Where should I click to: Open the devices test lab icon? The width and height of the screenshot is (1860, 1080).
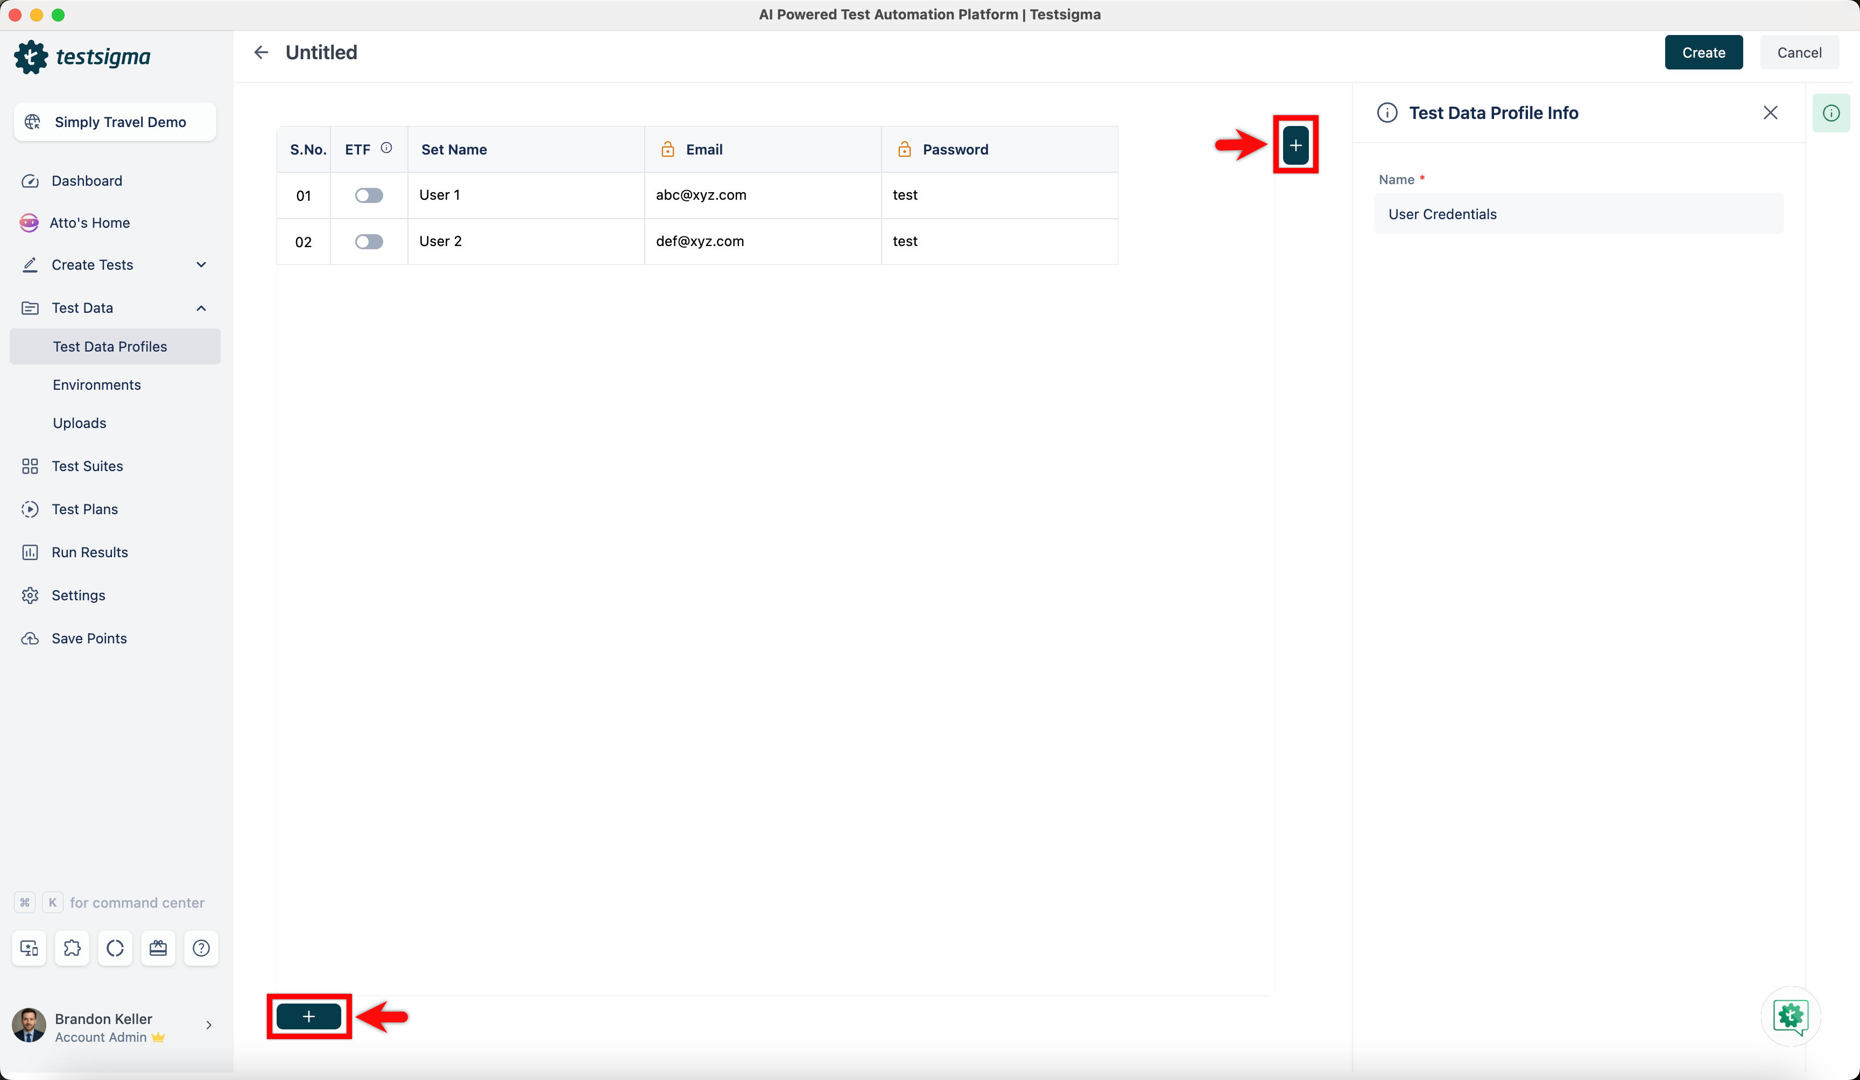29,948
